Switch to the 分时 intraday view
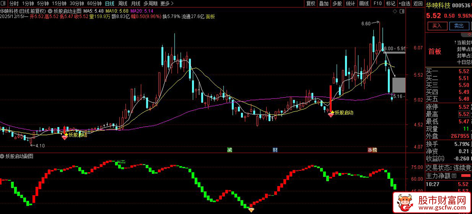The height and width of the screenshot is (214, 472). click(x=14, y=4)
